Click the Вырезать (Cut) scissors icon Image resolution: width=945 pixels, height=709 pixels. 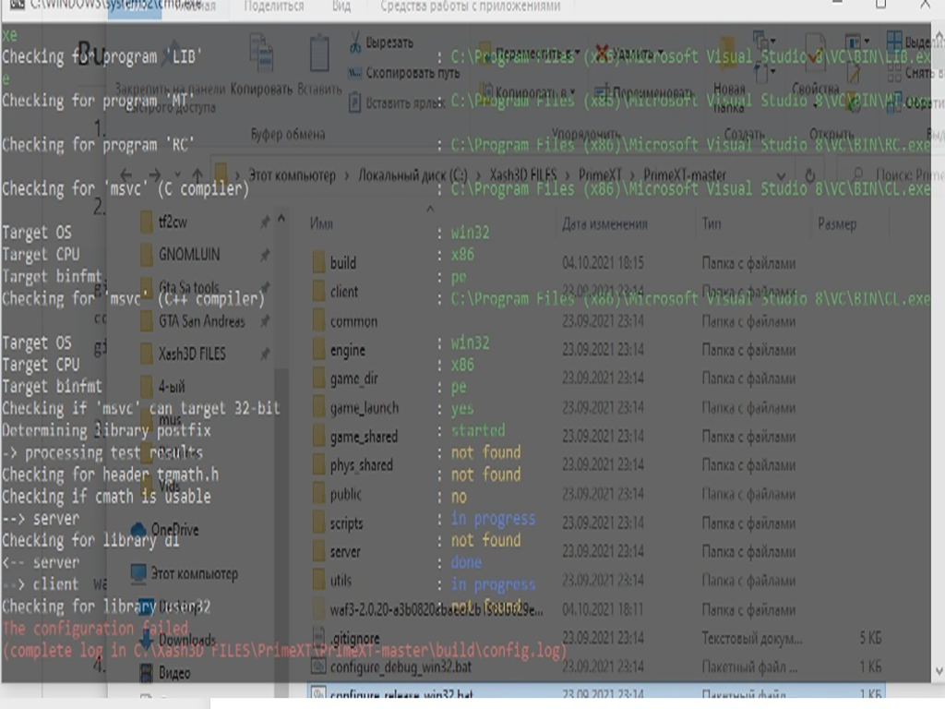(x=355, y=42)
